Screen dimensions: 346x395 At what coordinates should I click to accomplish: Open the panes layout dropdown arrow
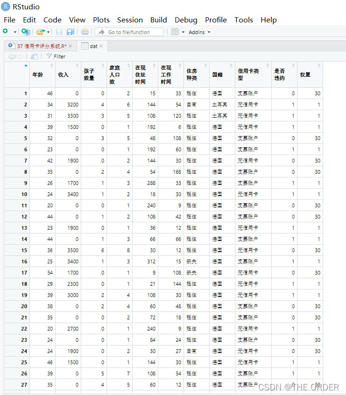(183, 32)
